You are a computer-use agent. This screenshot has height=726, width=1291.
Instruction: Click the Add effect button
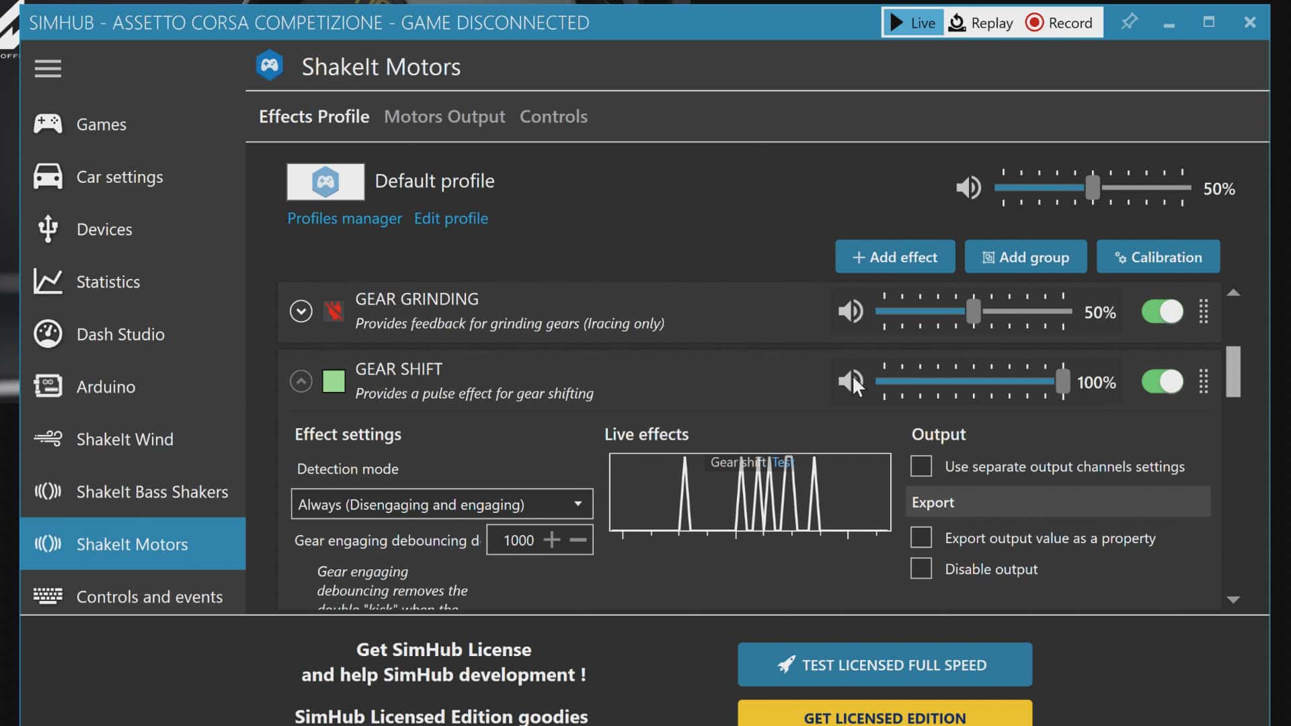pos(894,257)
